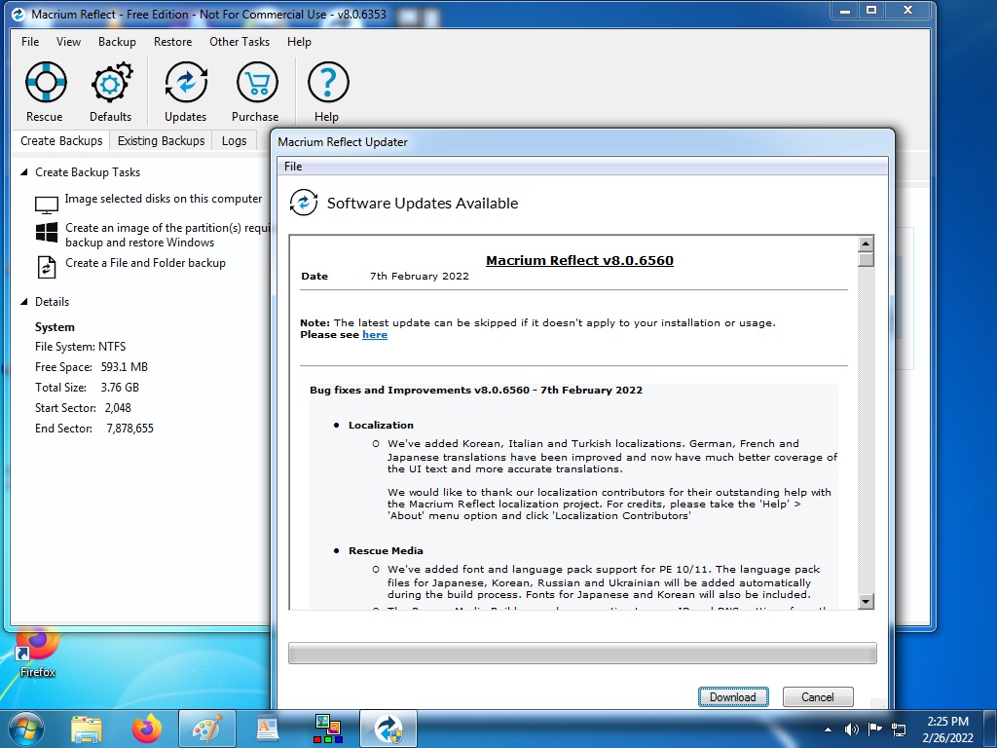Click Create an image of the partition(s) task

click(x=166, y=235)
